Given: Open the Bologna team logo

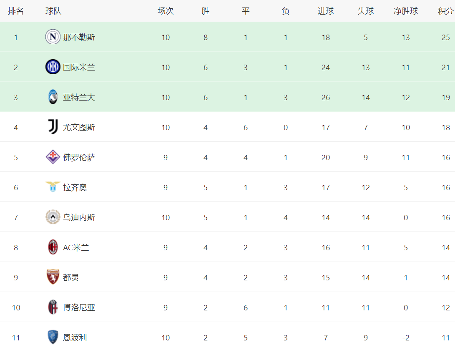Looking at the screenshot, I should pyautogui.click(x=53, y=307).
